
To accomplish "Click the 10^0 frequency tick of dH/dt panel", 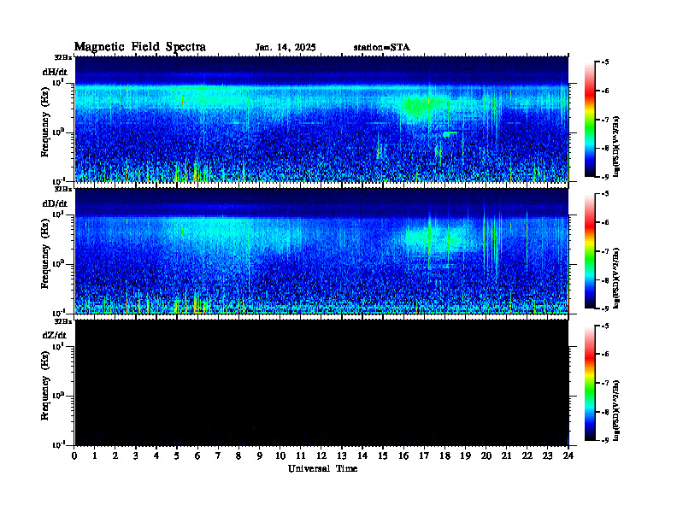I will click(x=57, y=132).
